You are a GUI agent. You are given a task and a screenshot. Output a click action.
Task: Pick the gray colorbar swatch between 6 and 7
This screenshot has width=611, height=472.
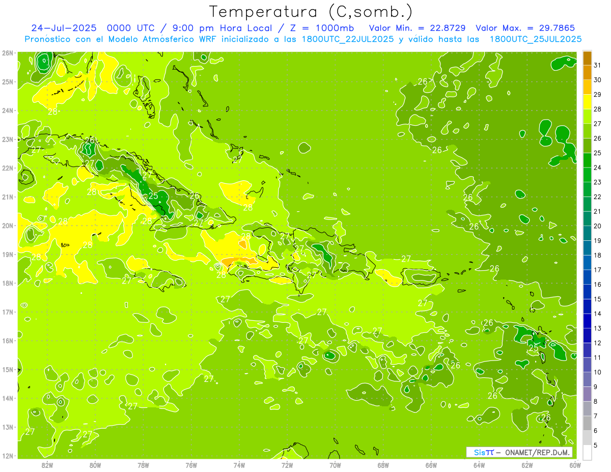click(587, 423)
